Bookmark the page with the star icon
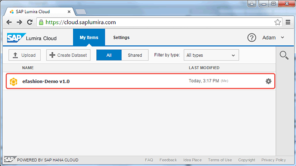Image resolution: width=296 pixels, height=166 pixels. 277,22
